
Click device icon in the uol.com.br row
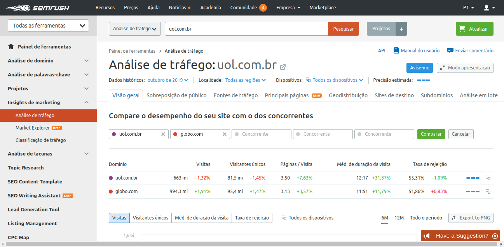[488, 178]
